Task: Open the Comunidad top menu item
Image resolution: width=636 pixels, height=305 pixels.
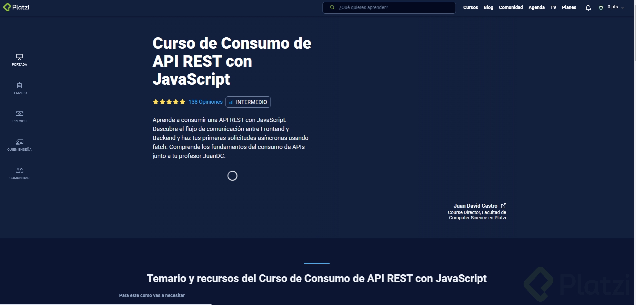Action: tap(511, 7)
